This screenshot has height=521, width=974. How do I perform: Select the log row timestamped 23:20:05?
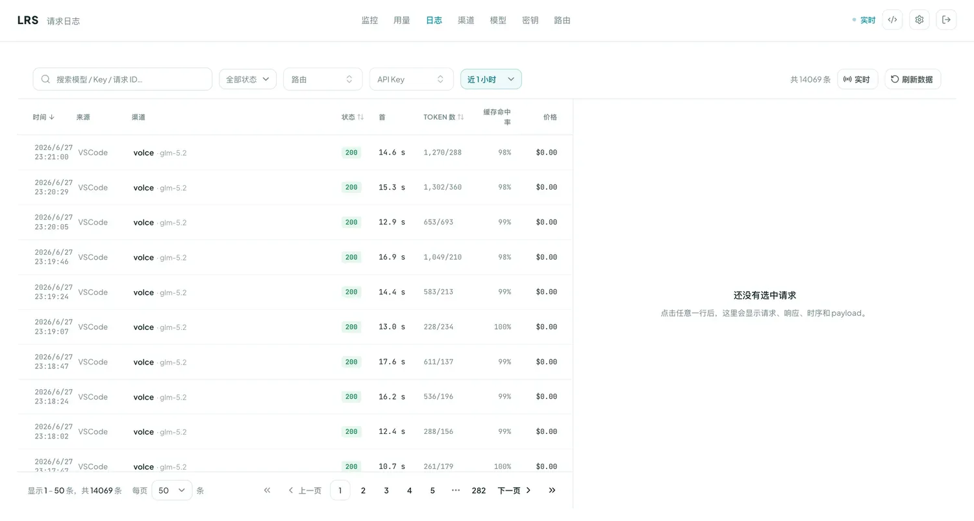point(295,222)
